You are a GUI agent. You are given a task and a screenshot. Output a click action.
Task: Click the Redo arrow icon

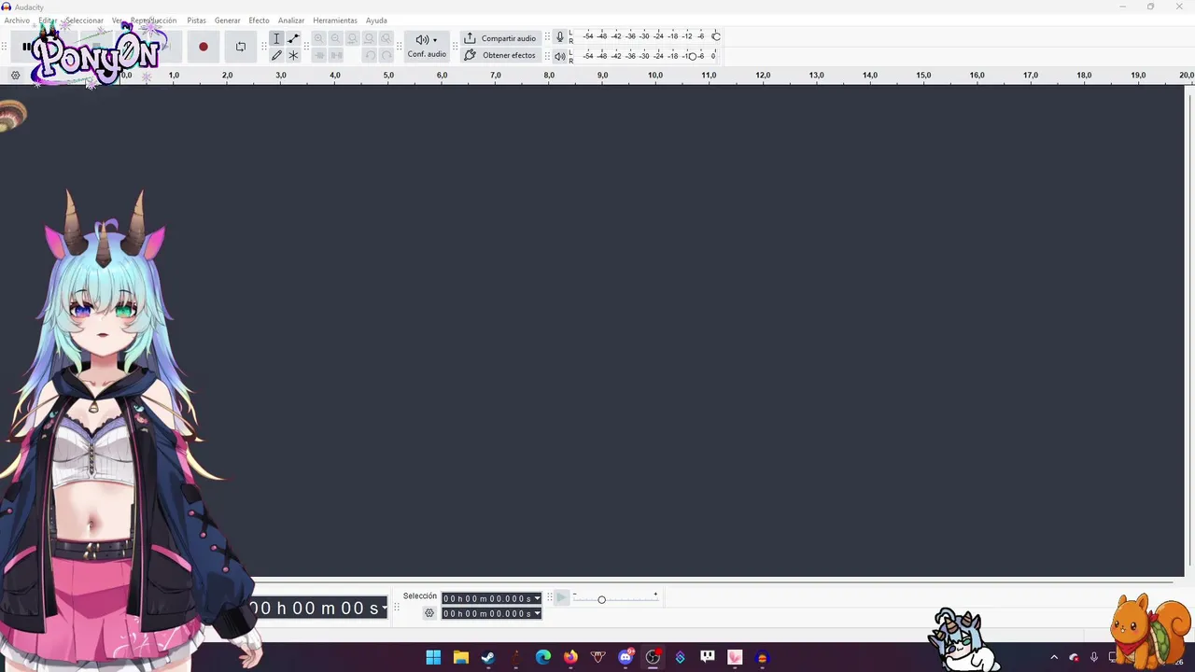coord(387,55)
